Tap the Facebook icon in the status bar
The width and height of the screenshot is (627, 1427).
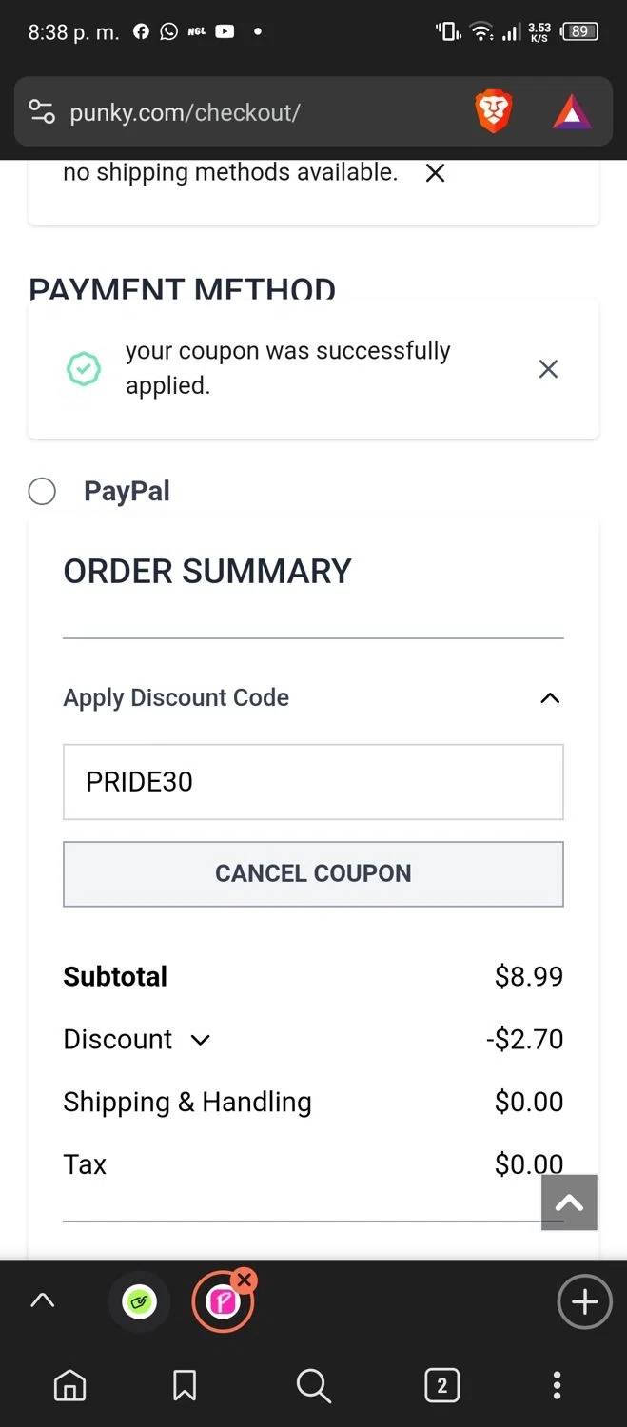pyautogui.click(x=140, y=31)
